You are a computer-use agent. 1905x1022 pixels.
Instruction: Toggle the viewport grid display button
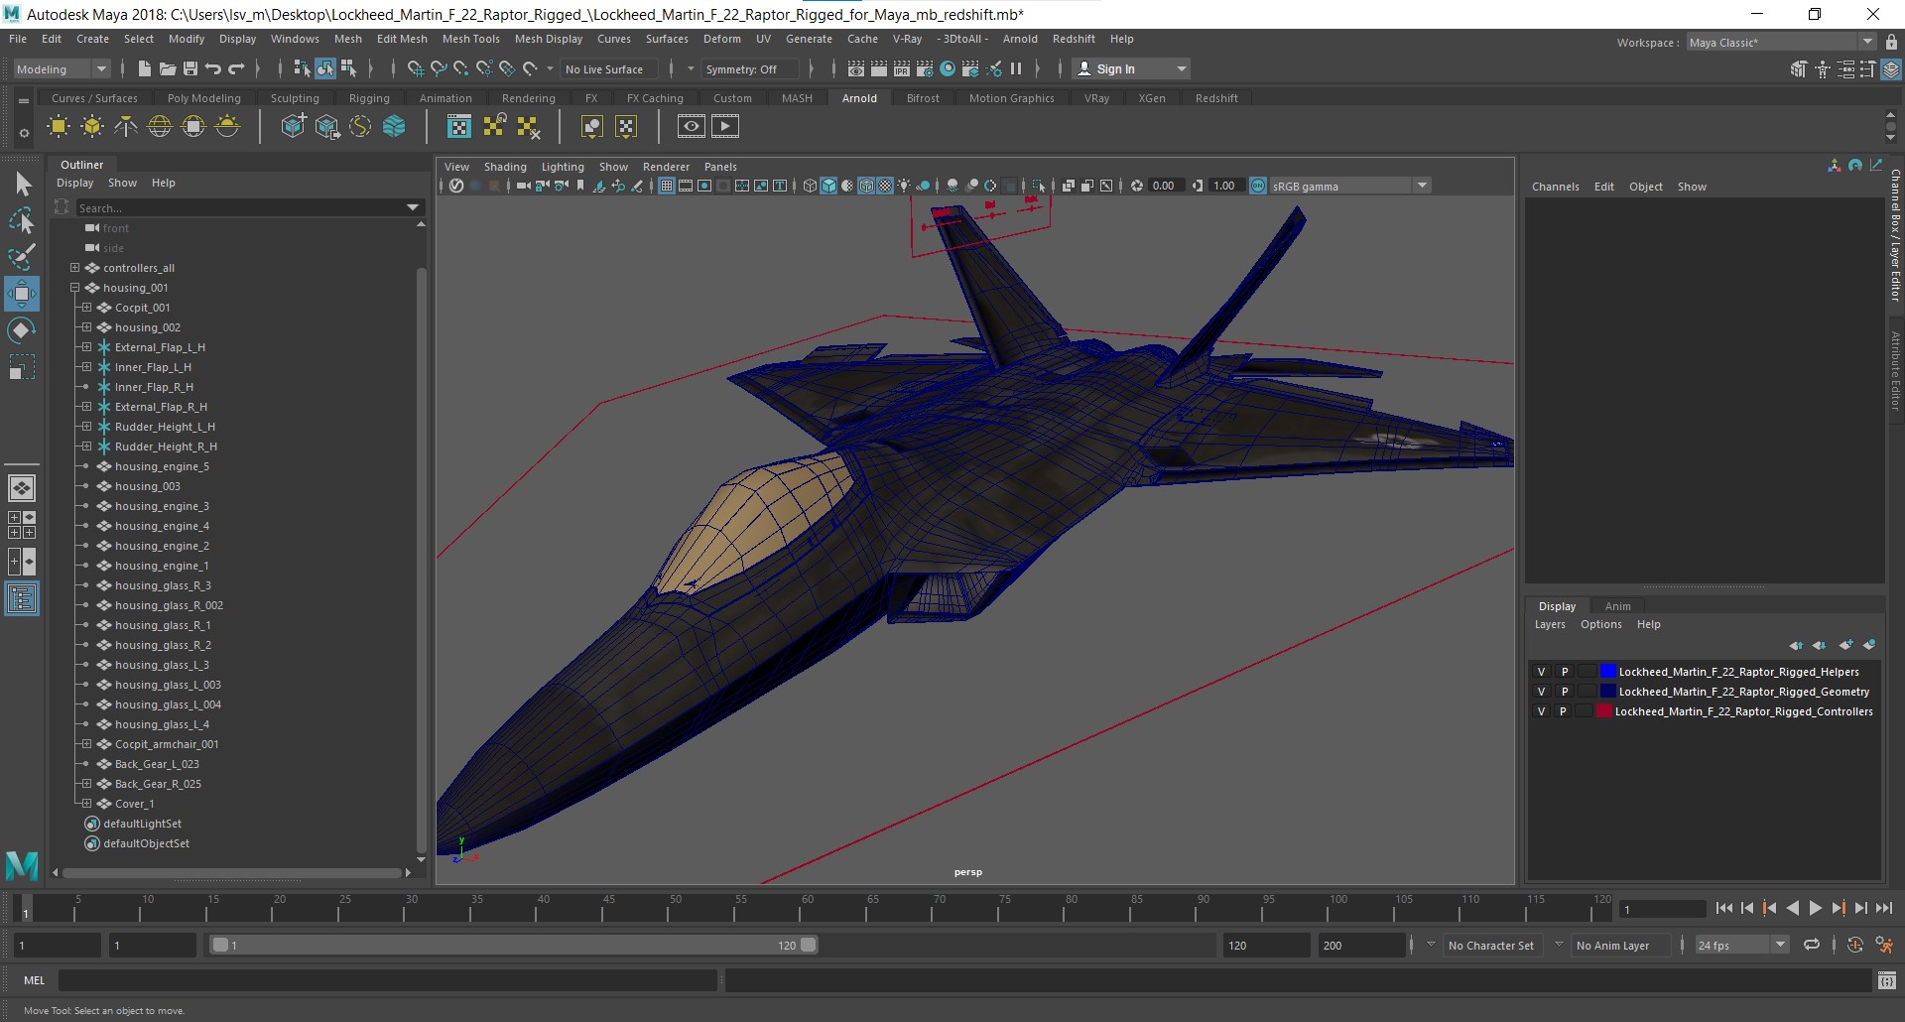tap(667, 186)
